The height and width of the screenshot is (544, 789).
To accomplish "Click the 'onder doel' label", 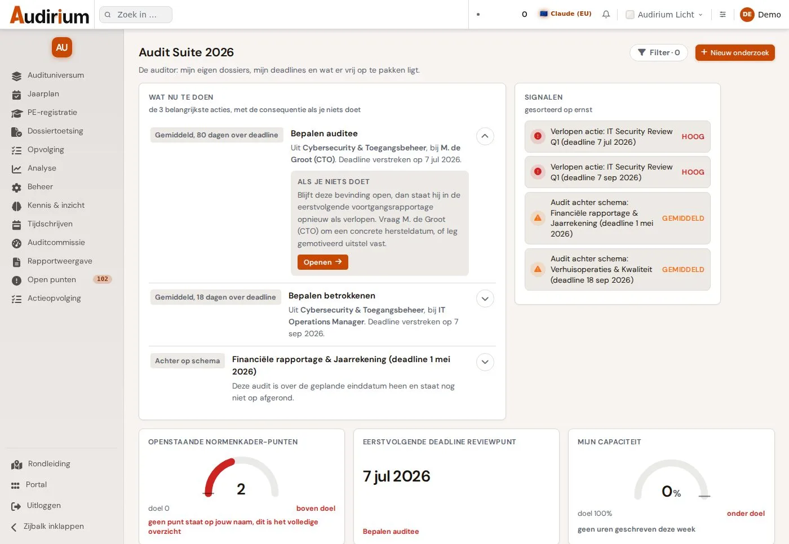I will [746, 514].
